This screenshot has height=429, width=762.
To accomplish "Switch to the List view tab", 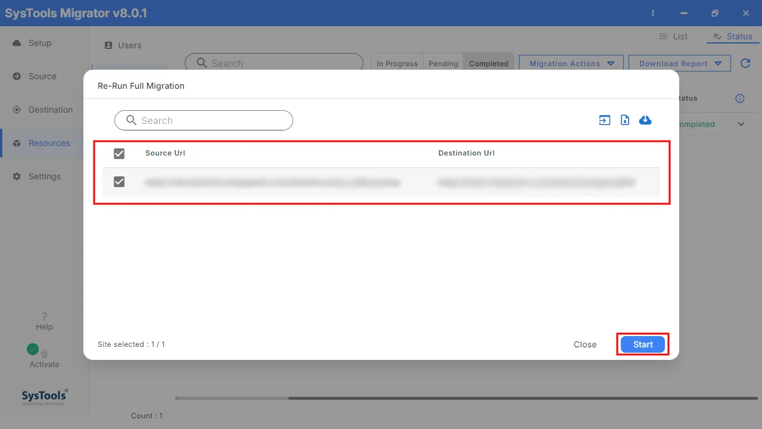I will 673,36.
